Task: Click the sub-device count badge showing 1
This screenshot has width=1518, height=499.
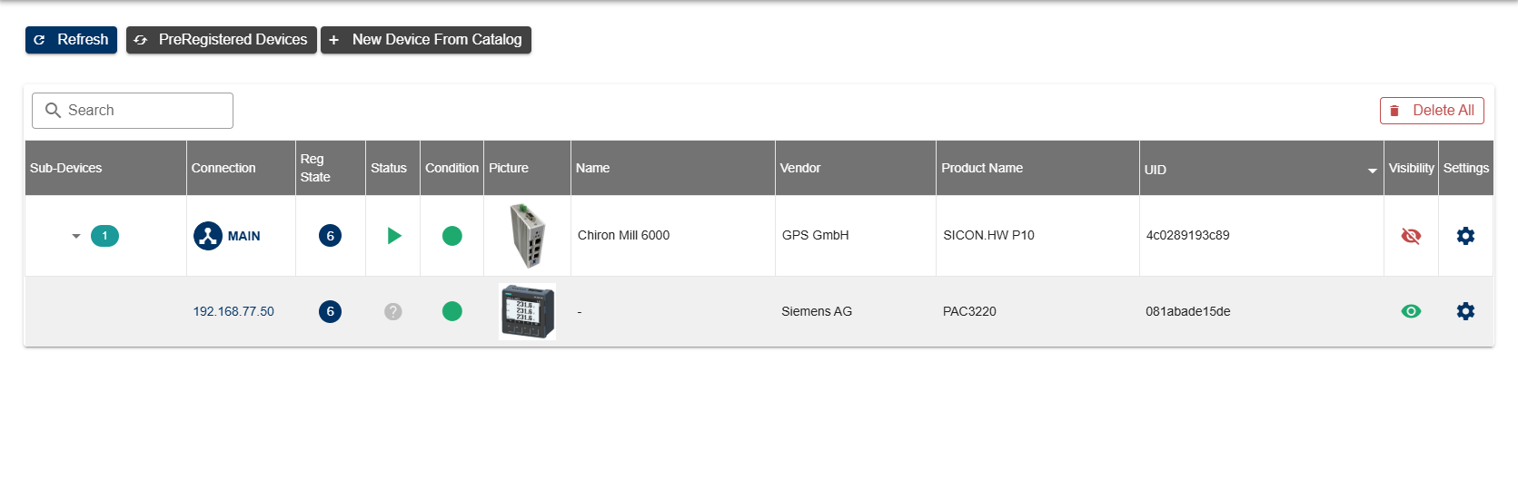Action: (104, 236)
